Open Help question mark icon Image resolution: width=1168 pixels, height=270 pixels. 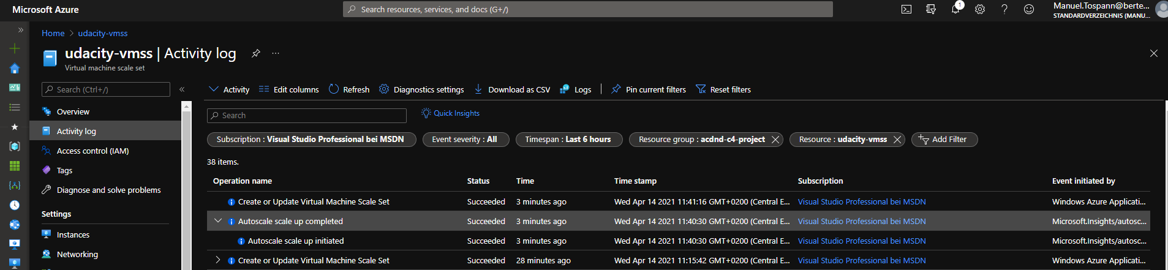point(1004,9)
